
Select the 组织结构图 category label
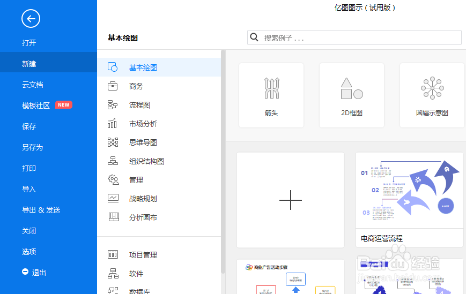tap(146, 161)
